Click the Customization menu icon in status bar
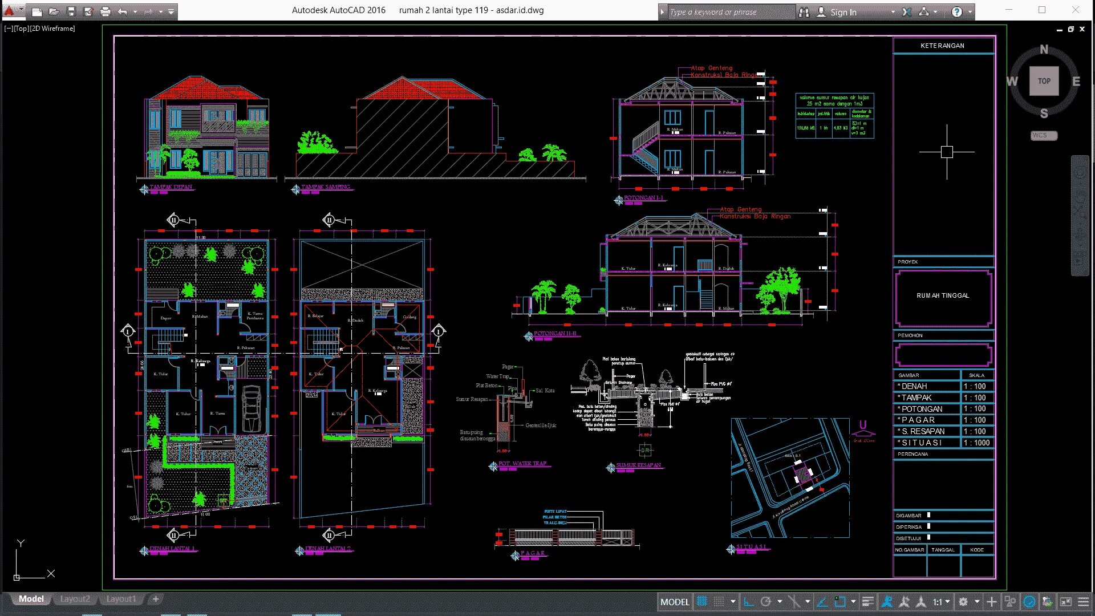1095x616 pixels. click(1083, 602)
